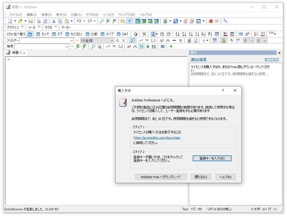This screenshot has height=218, width=287.
Task: Toggle the padlock button in filter toolbar
Action: pos(223,40)
